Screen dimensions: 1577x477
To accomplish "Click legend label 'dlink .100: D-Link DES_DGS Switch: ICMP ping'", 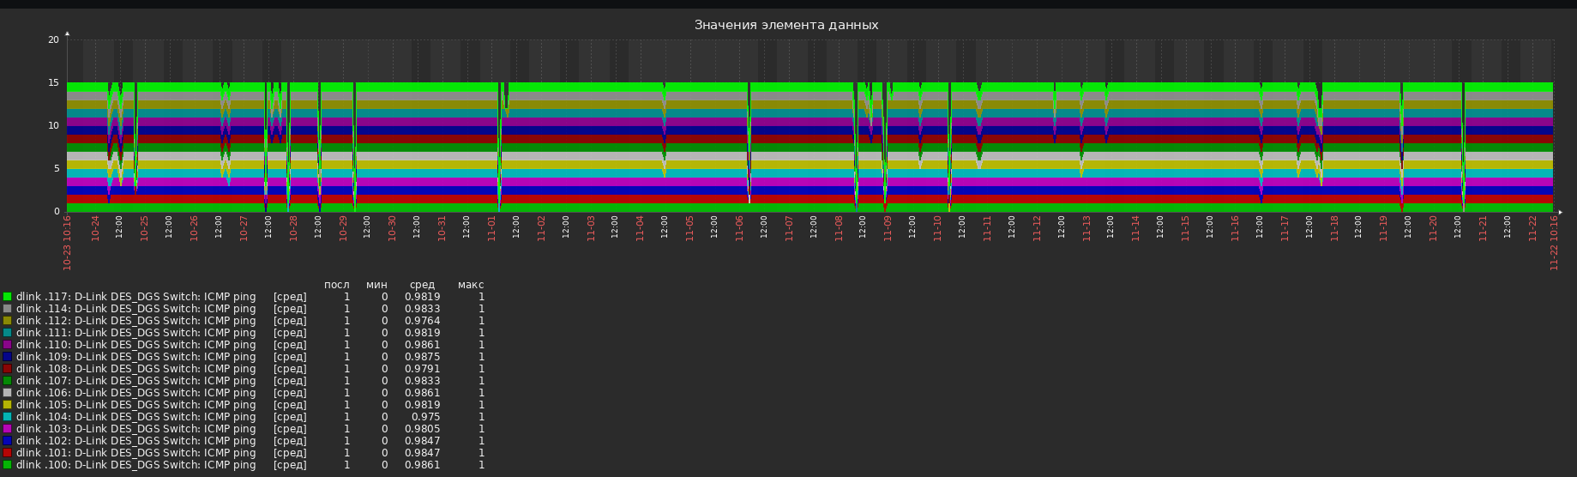I will pyautogui.click(x=135, y=465).
